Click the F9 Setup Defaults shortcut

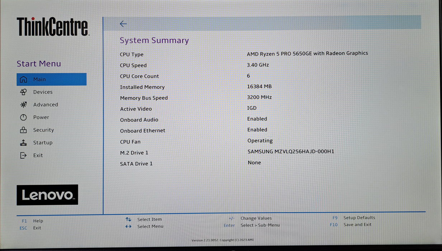click(354, 218)
